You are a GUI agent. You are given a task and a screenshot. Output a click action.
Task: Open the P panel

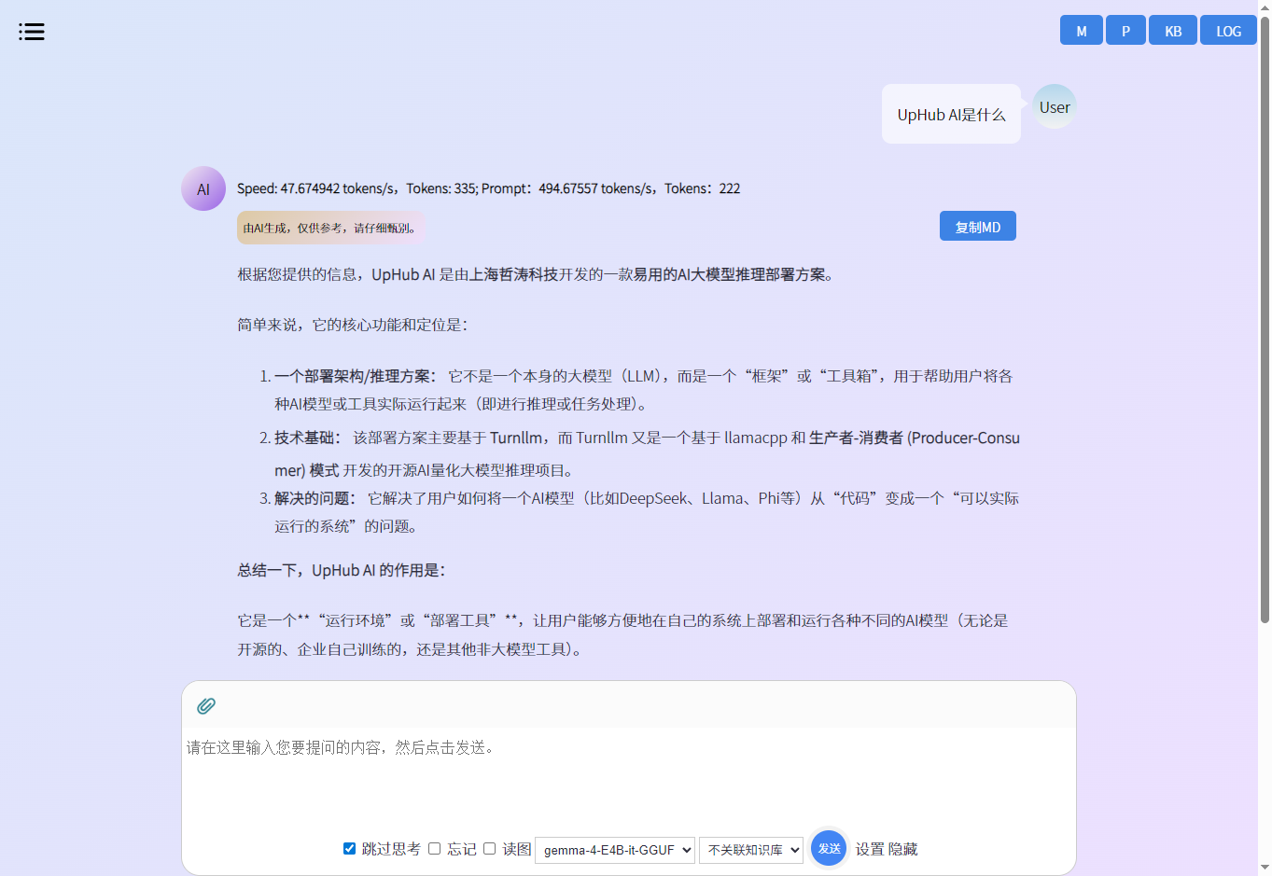(1125, 30)
